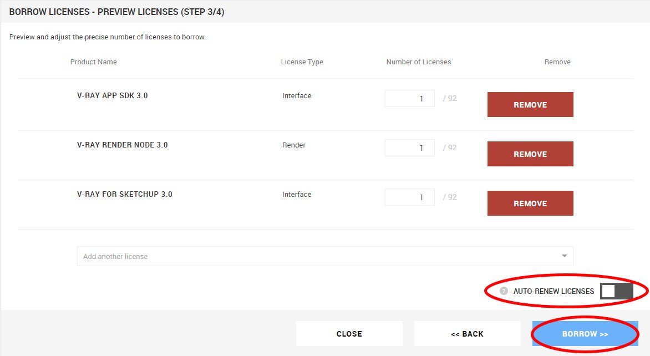The height and width of the screenshot is (356, 650).
Task: Select the V-RAY FOR SKETCHUP 3.0 product name
Action: (x=124, y=194)
